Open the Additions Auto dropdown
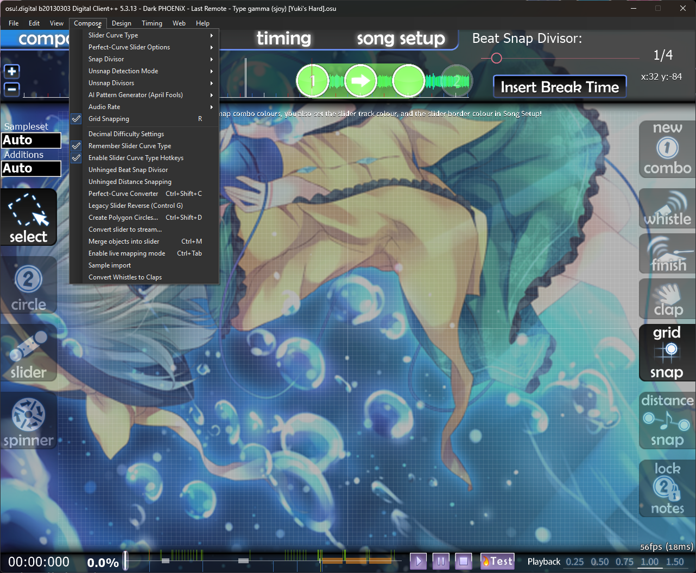 [x=31, y=168]
